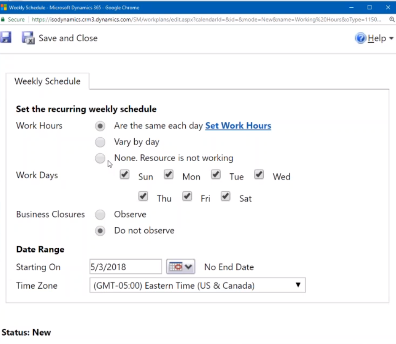Uncheck the Mon work day checkbox

168,175
